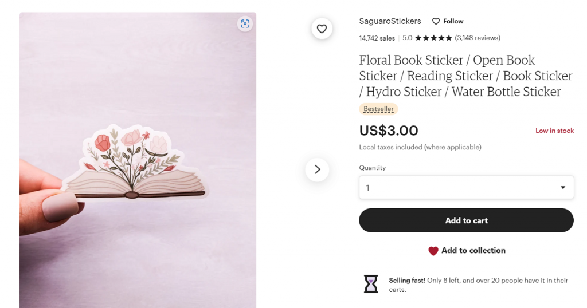587x308 pixels.
Task: Click the Quantity dropdown arrow
Action: pyautogui.click(x=563, y=188)
